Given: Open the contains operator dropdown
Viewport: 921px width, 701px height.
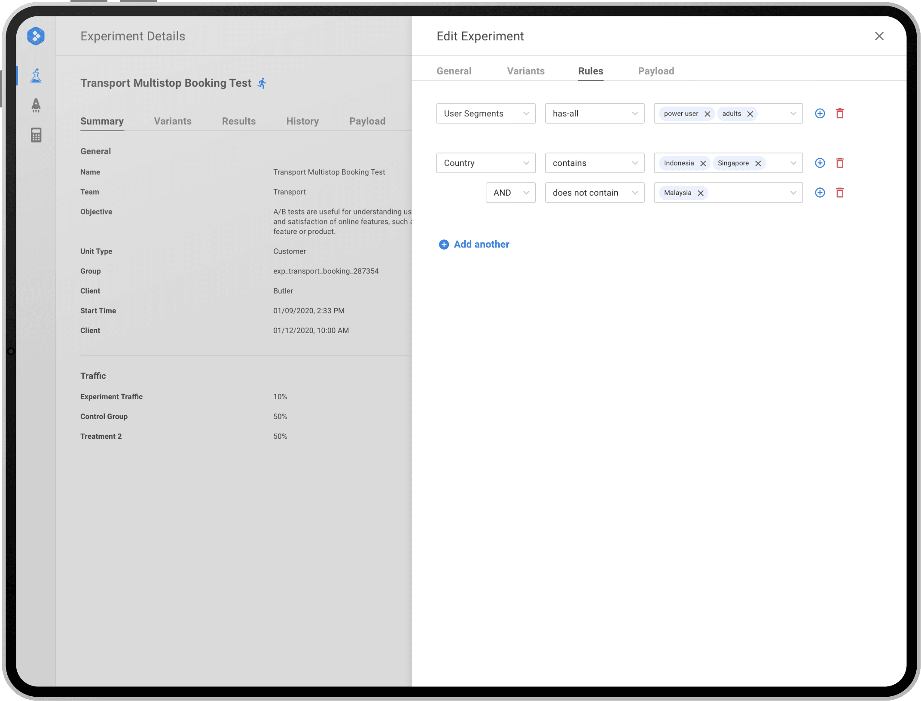Looking at the screenshot, I should coord(595,163).
